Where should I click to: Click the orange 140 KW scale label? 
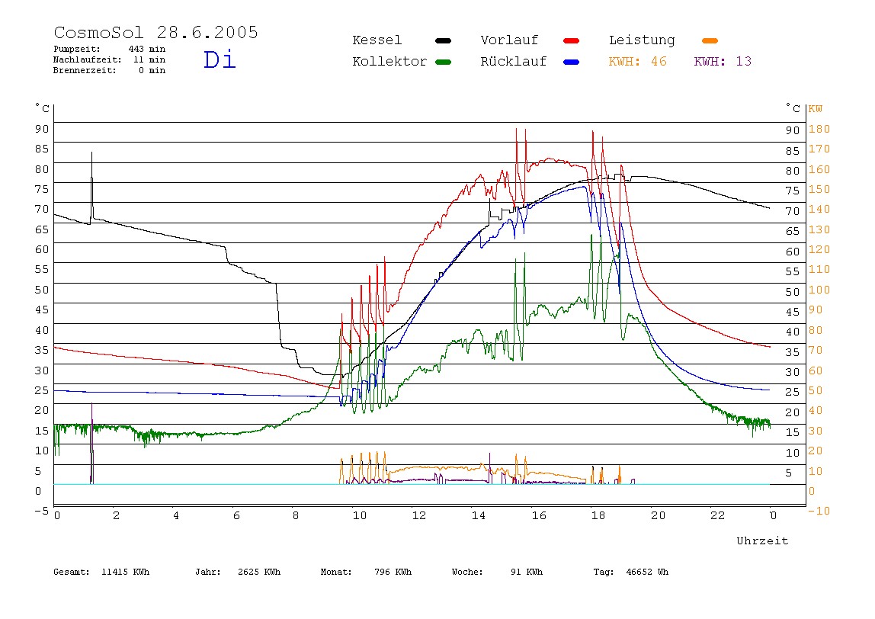[819, 210]
